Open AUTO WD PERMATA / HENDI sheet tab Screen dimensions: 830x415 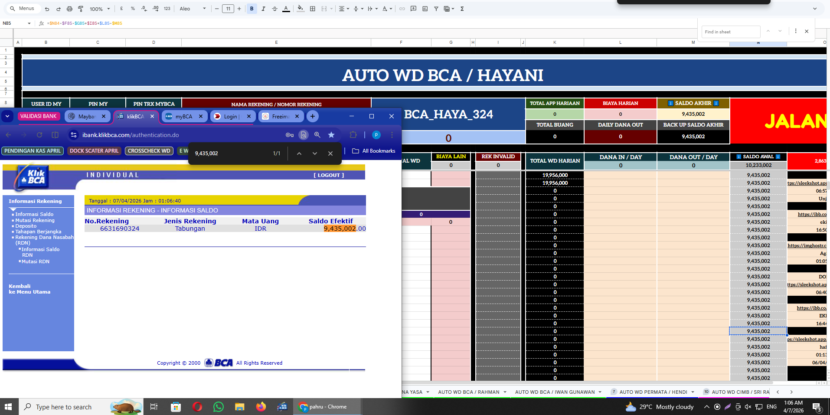pyautogui.click(x=653, y=392)
